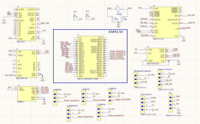Select the J_SERVO4 connector designator

coord(101,105)
